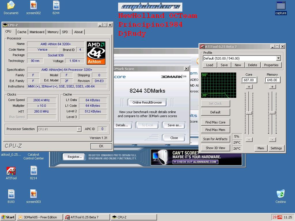Switch to the Mainboard tab in CPU-Z
295x221 pixels.
click(37, 32)
